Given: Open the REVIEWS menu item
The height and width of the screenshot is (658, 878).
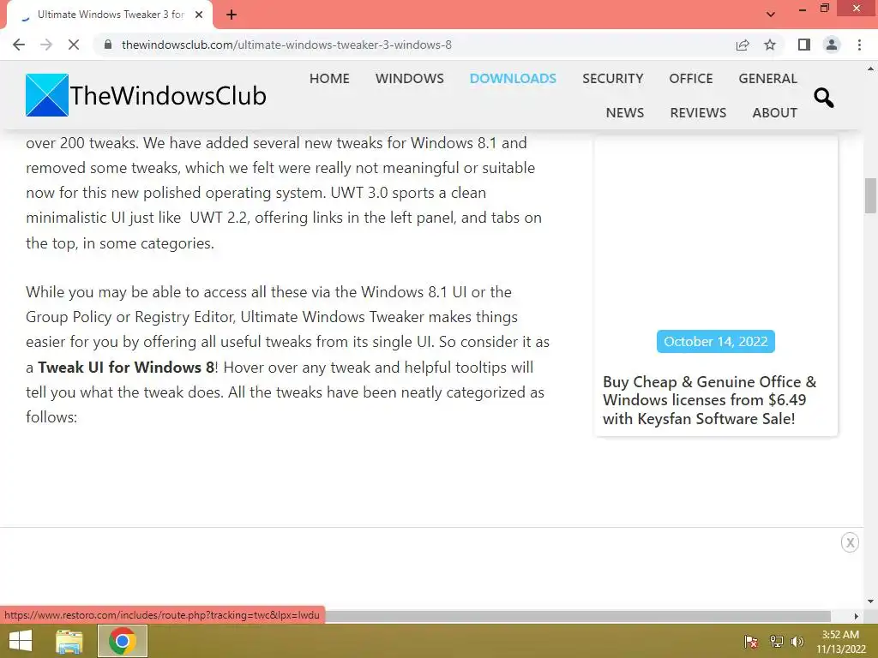Looking at the screenshot, I should pos(698,112).
